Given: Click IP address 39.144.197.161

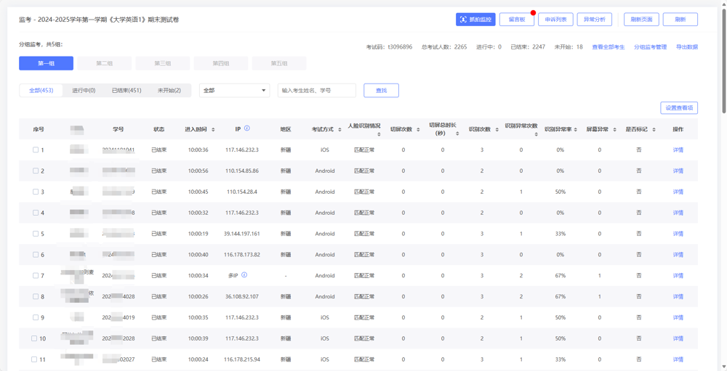Looking at the screenshot, I should (x=241, y=234).
